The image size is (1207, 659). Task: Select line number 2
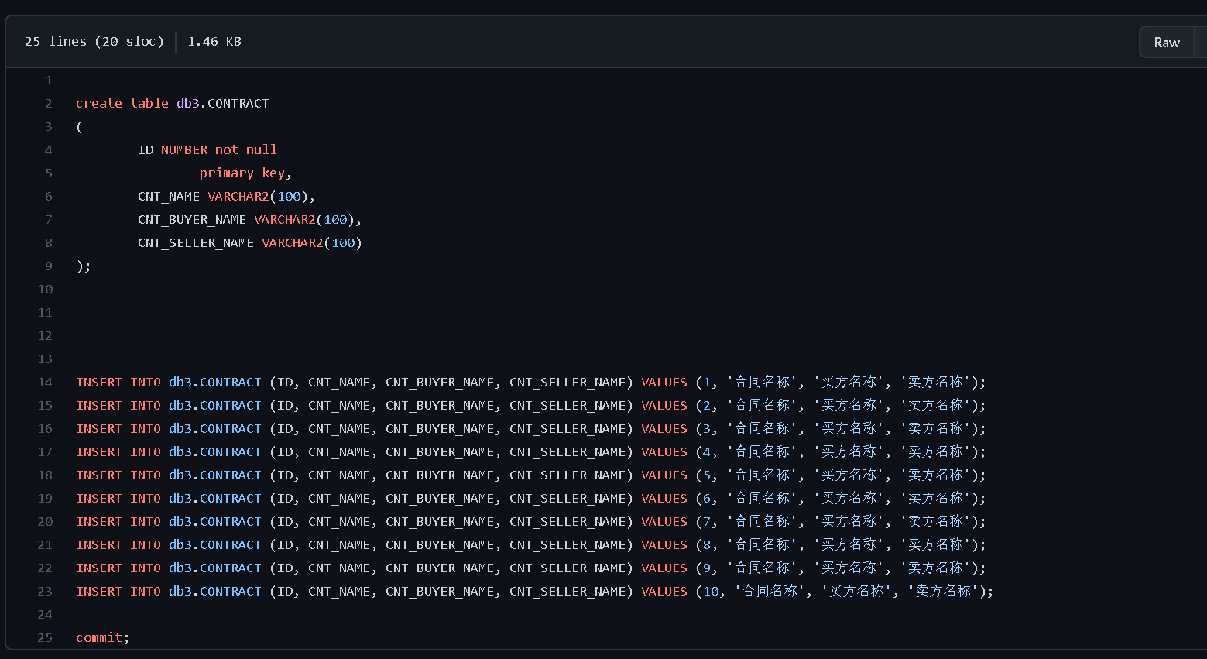click(49, 104)
